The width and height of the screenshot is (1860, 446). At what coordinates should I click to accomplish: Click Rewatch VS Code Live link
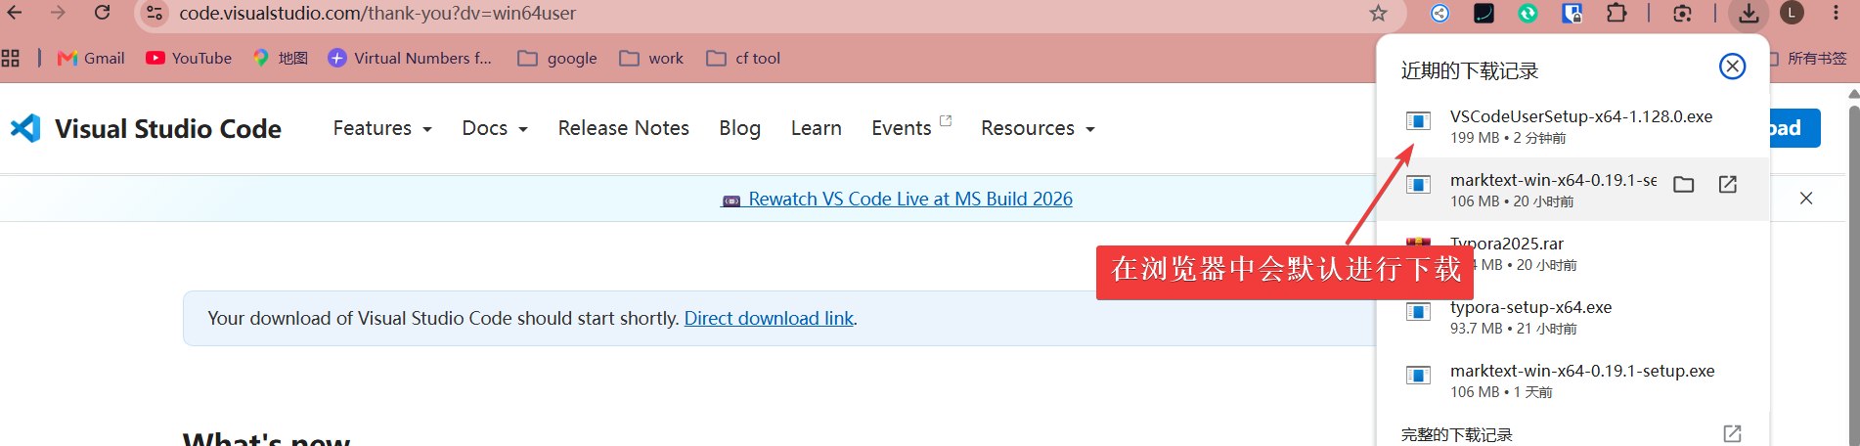point(897,199)
